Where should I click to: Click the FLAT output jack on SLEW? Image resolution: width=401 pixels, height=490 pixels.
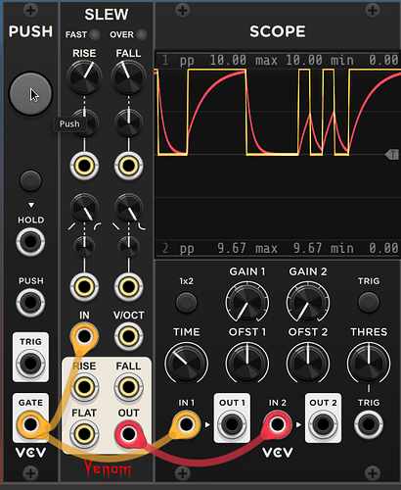point(84,434)
